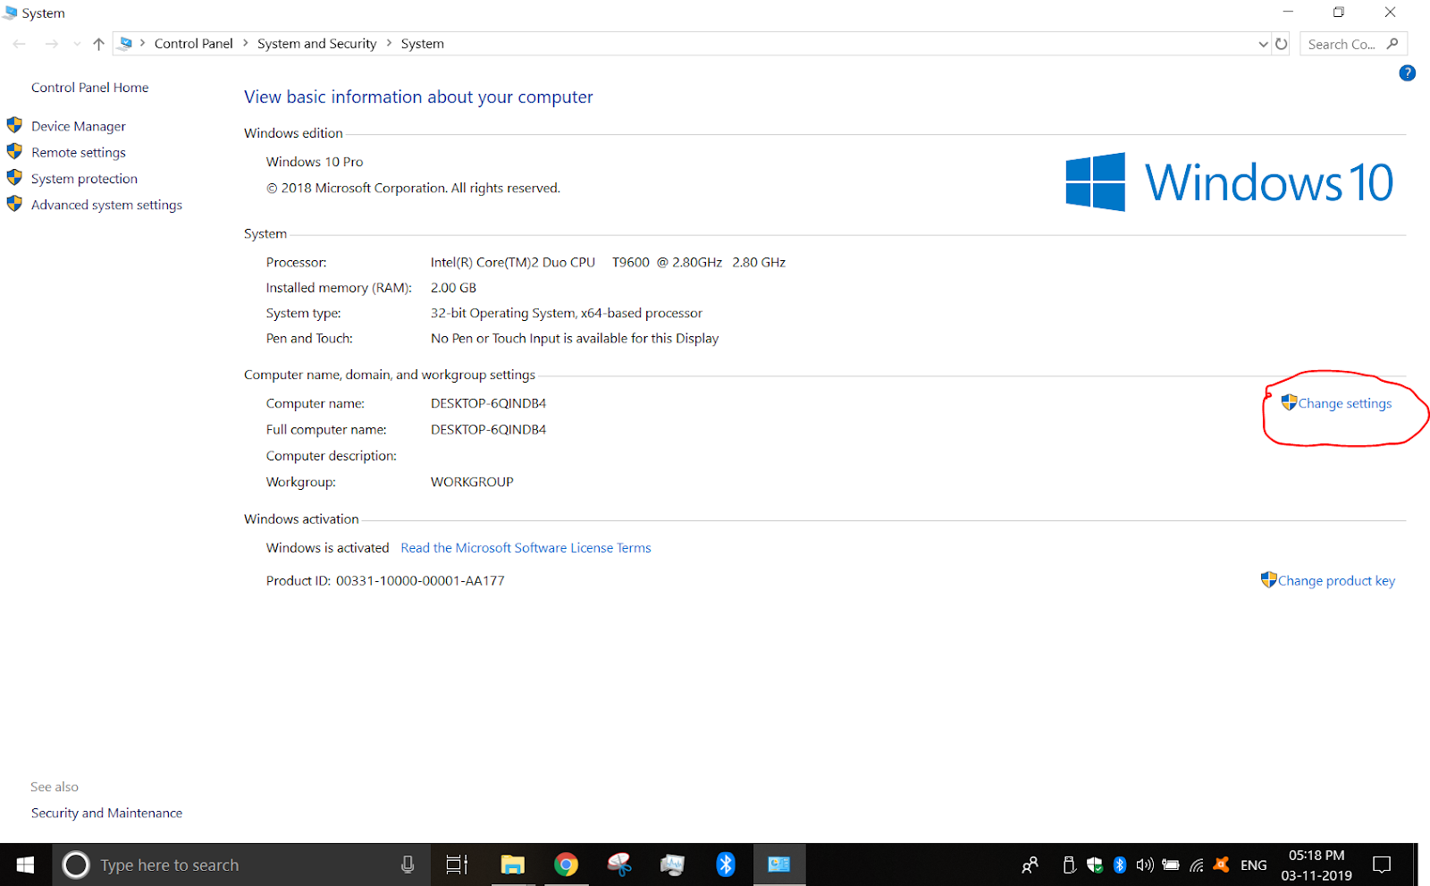The width and height of the screenshot is (1430, 886).
Task: Click the DESKTOP-6QINDB4 Computer name value
Action: tap(488, 403)
